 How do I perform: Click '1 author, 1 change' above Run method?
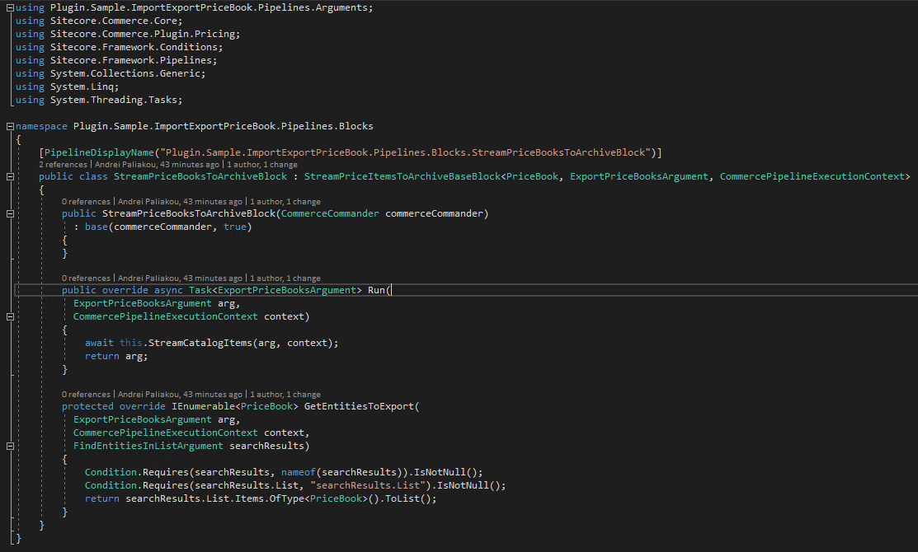[285, 278]
